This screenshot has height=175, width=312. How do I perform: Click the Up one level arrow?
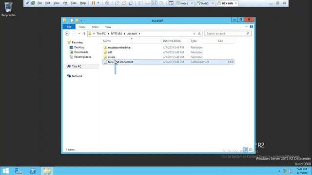[x=84, y=34]
